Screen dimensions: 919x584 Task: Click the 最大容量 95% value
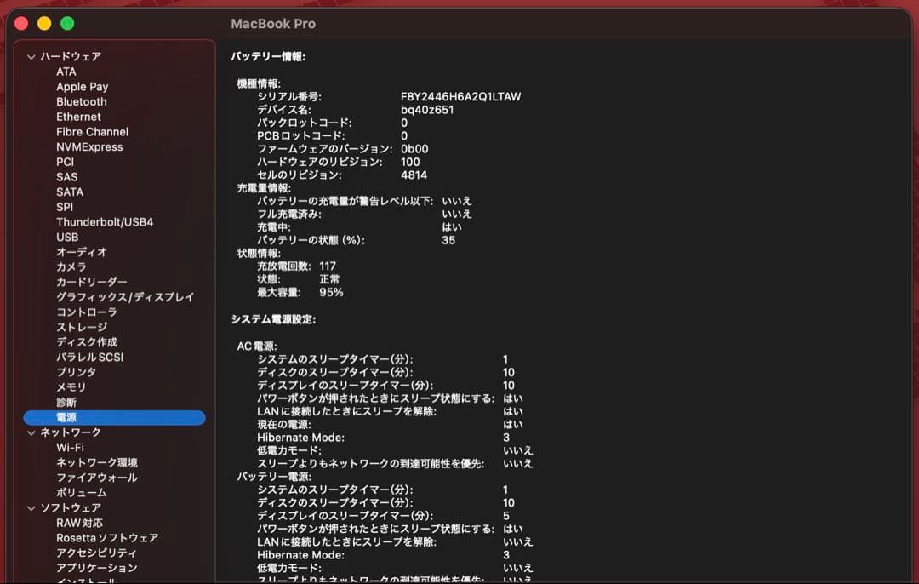[x=331, y=292]
